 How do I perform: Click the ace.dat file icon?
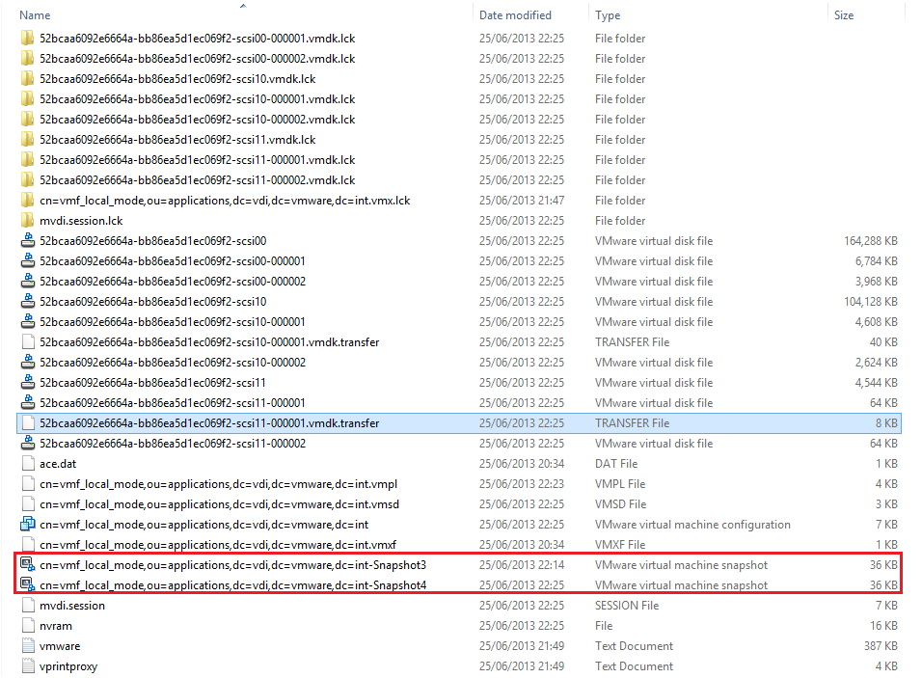point(28,464)
